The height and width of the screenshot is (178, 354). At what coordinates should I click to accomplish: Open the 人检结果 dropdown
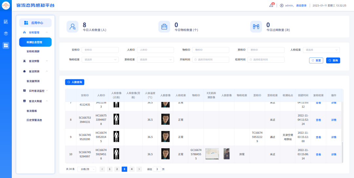tap(321, 50)
